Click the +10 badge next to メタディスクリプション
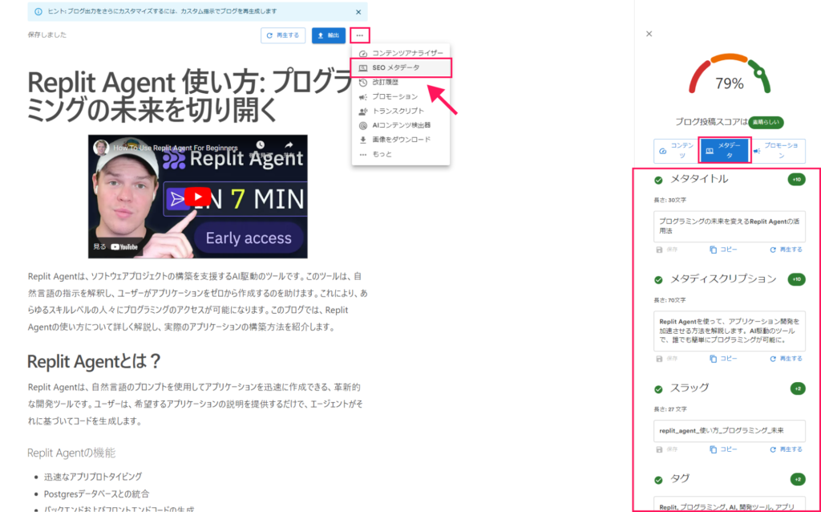This screenshot has width=821, height=512. click(x=796, y=279)
